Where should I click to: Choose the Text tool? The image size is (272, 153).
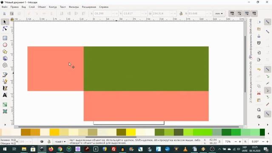click(5, 95)
